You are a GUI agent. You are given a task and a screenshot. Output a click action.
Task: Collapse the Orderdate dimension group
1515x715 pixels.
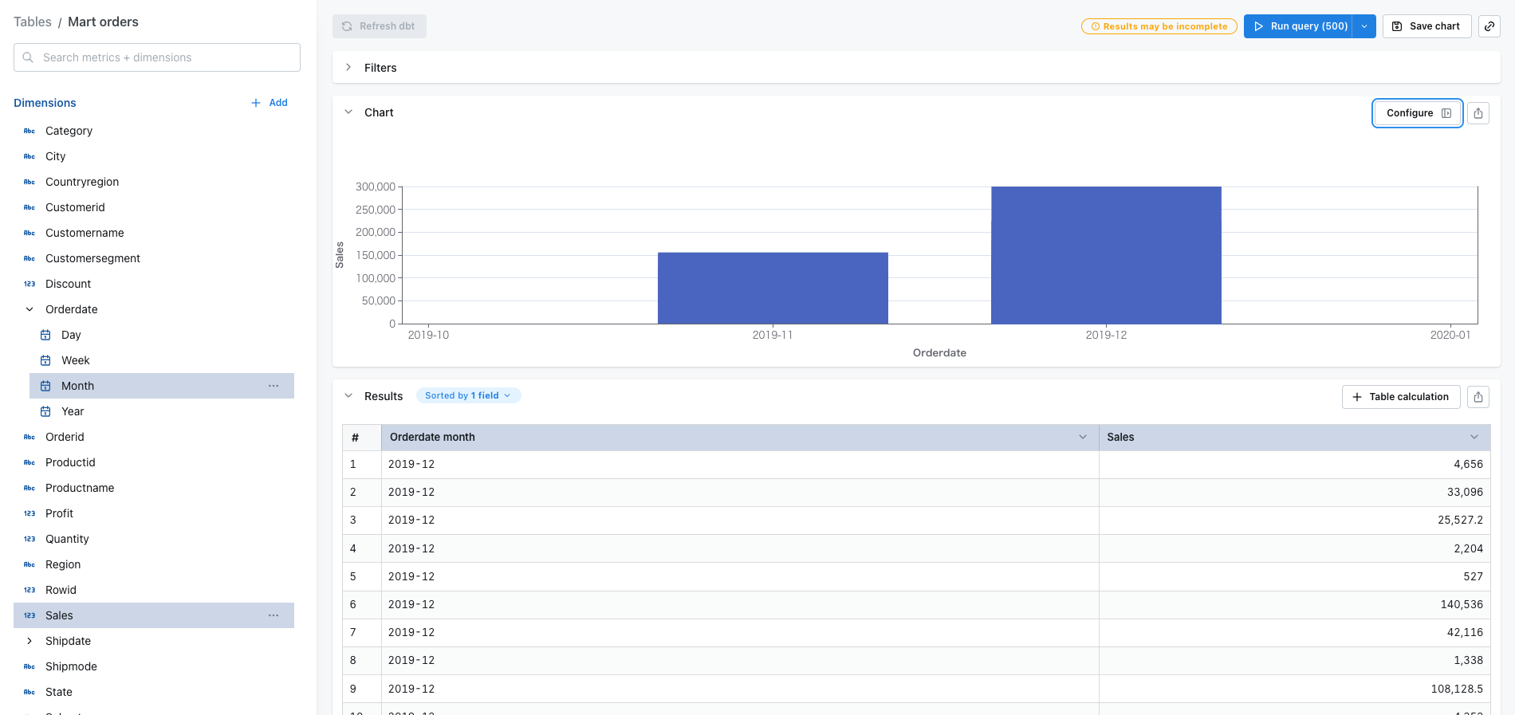pos(30,309)
